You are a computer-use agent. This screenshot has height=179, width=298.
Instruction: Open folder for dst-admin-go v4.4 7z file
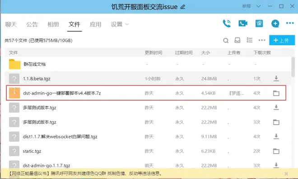tap(276, 93)
